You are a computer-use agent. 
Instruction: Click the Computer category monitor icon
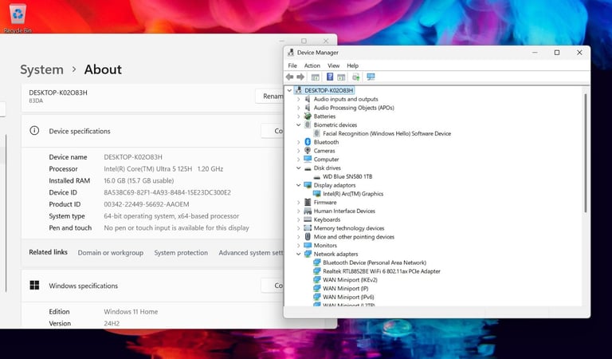[308, 159]
